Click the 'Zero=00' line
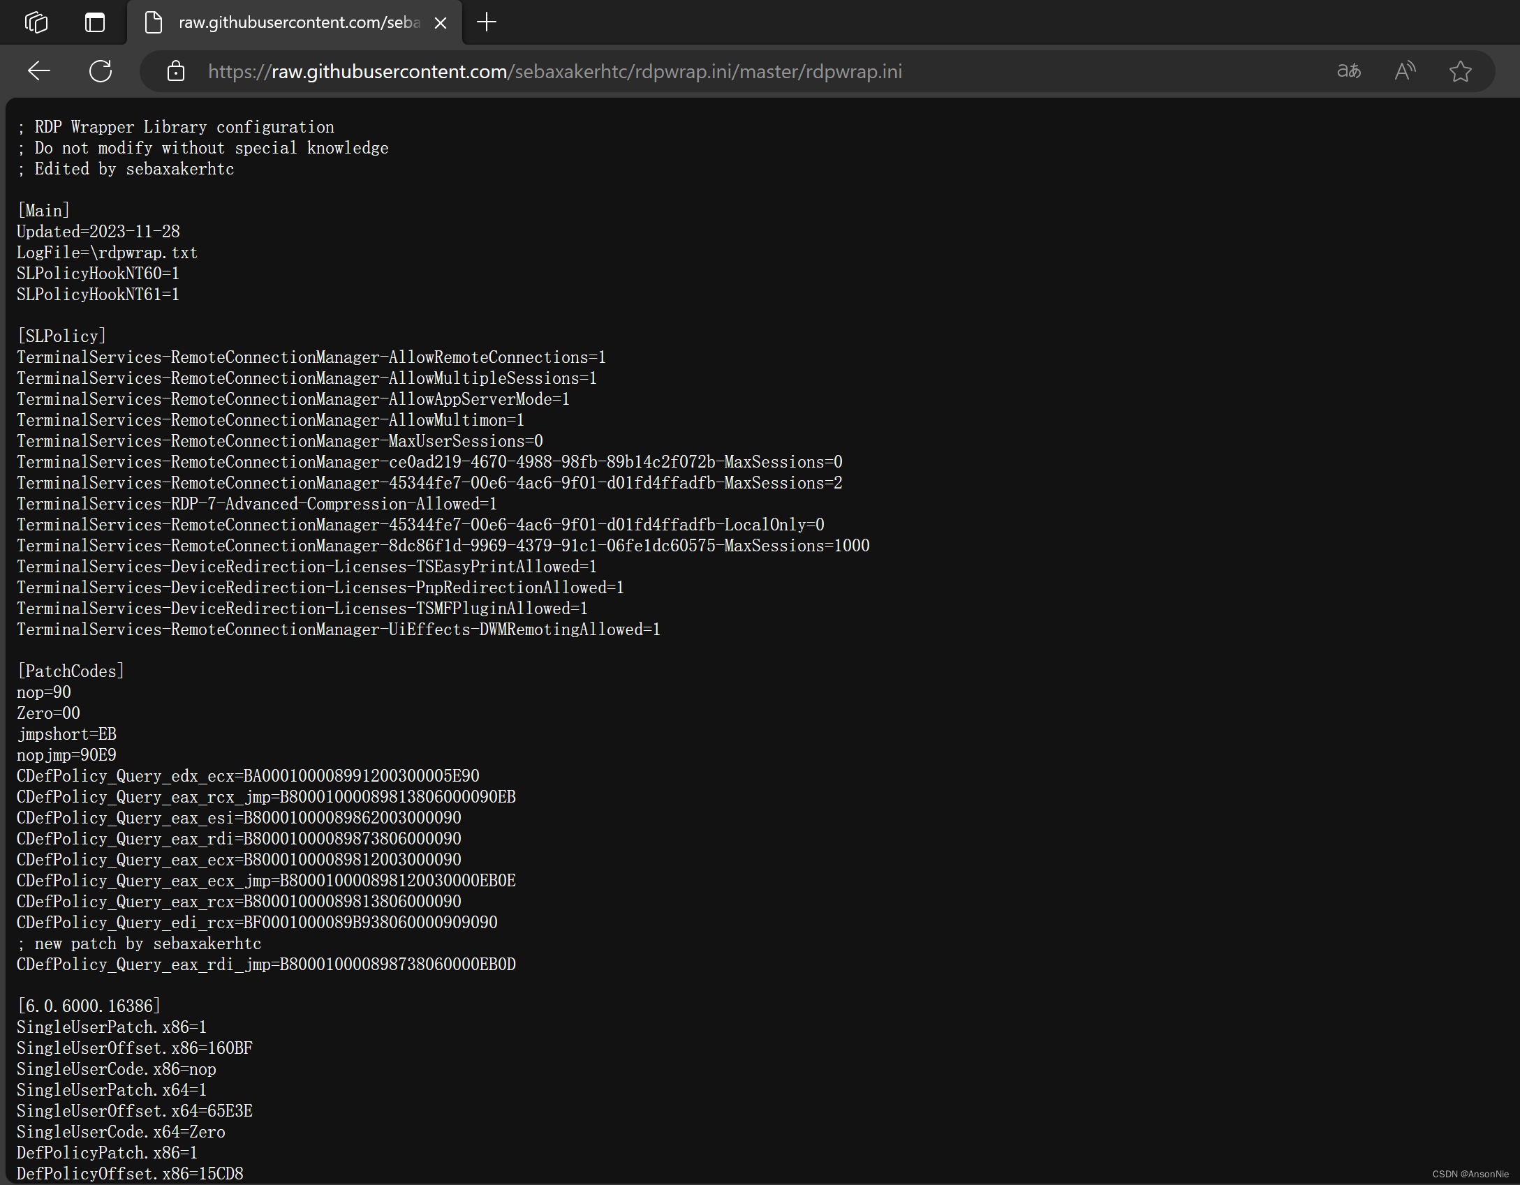1520x1185 pixels. tap(49, 713)
